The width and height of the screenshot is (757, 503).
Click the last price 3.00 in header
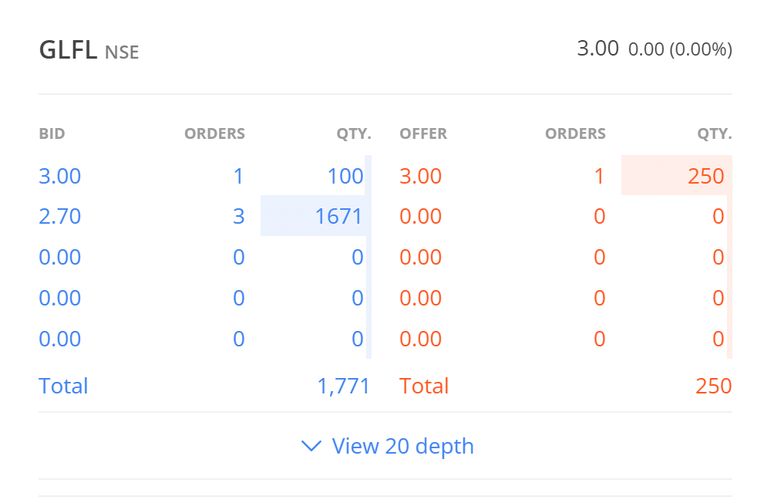pyautogui.click(x=597, y=49)
